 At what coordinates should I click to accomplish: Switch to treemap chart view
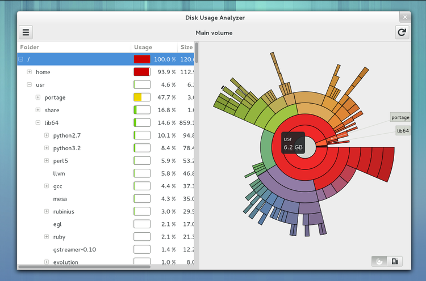[394, 261]
